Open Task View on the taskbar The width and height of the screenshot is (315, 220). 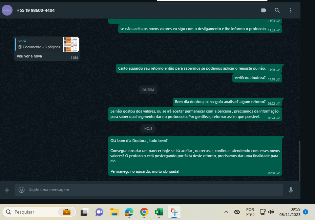[x=85, y=212]
